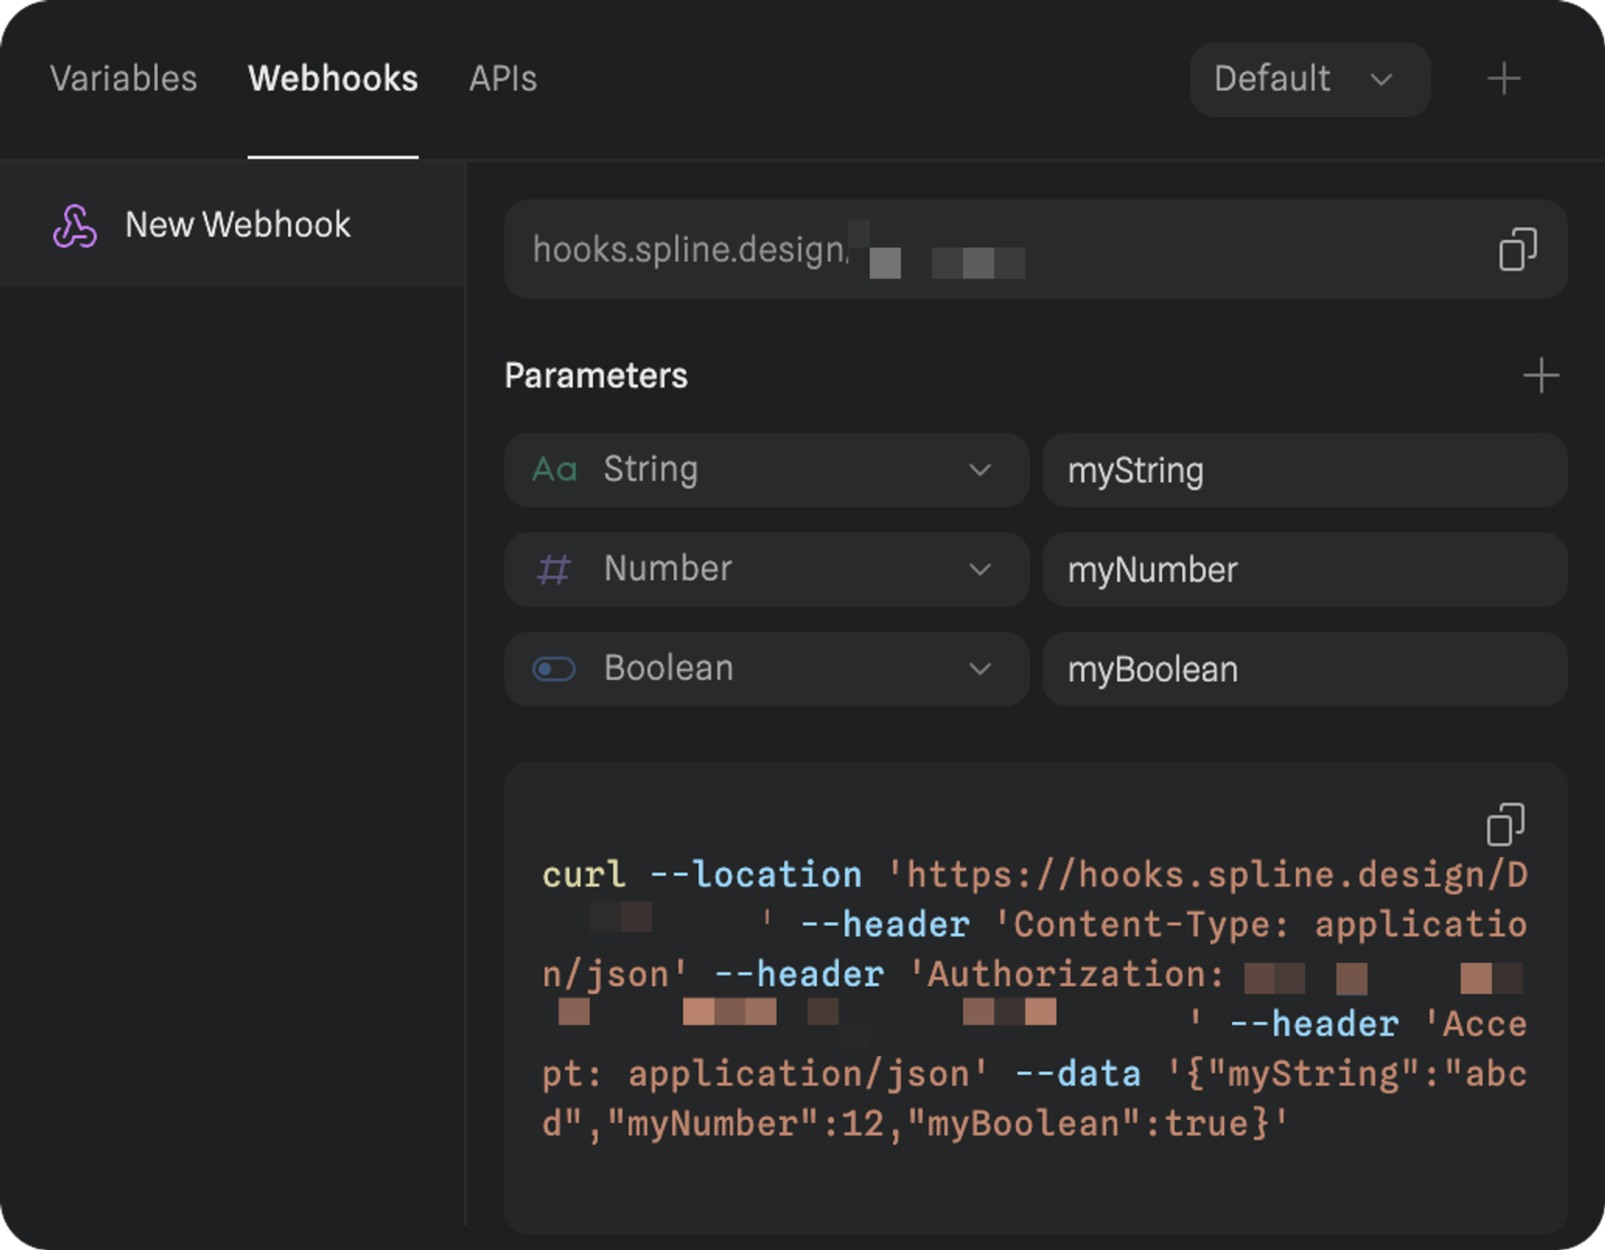
Task: Switch to the APIs tab
Action: click(503, 79)
